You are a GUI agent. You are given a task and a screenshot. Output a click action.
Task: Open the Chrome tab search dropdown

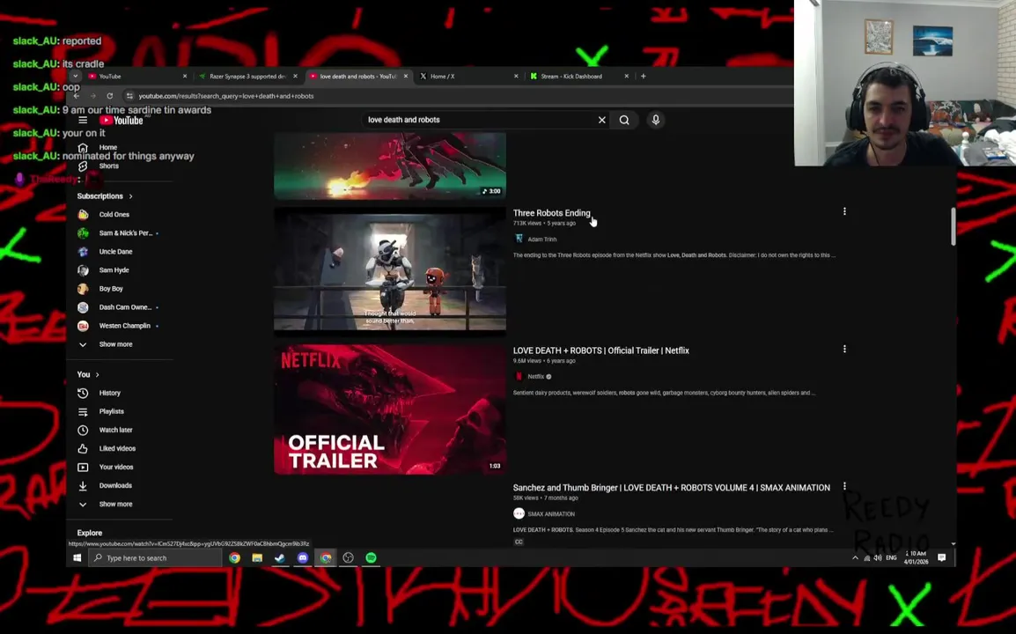click(75, 77)
